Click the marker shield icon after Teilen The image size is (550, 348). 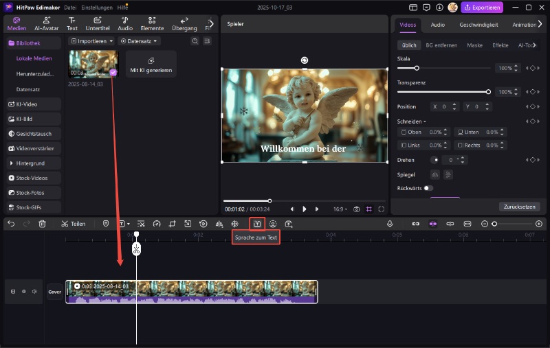pyautogui.click(x=106, y=224)
